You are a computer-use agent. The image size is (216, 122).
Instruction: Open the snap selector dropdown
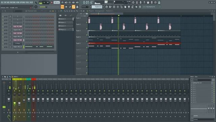pyautogui.click(x=85, y=7)
